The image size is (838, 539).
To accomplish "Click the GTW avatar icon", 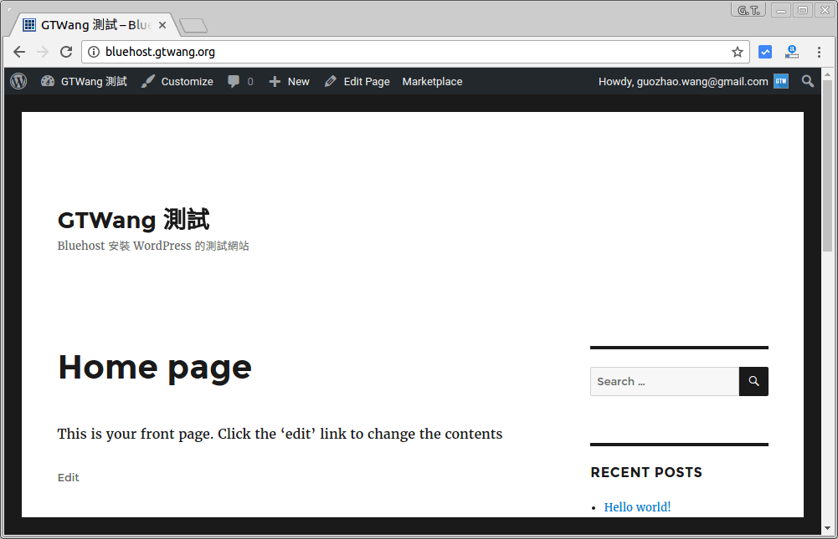I will click(x=781, y=81).
